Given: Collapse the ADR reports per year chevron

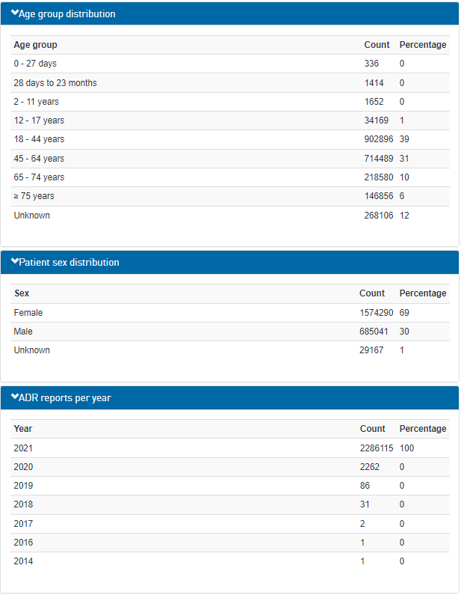Looking at the screenshot, I should point(15,397).
